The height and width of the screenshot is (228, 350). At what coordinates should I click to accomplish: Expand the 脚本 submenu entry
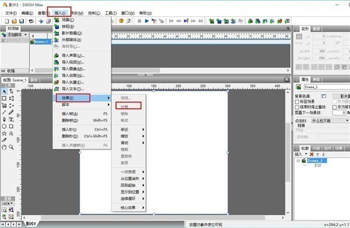[x=82, y=105]
